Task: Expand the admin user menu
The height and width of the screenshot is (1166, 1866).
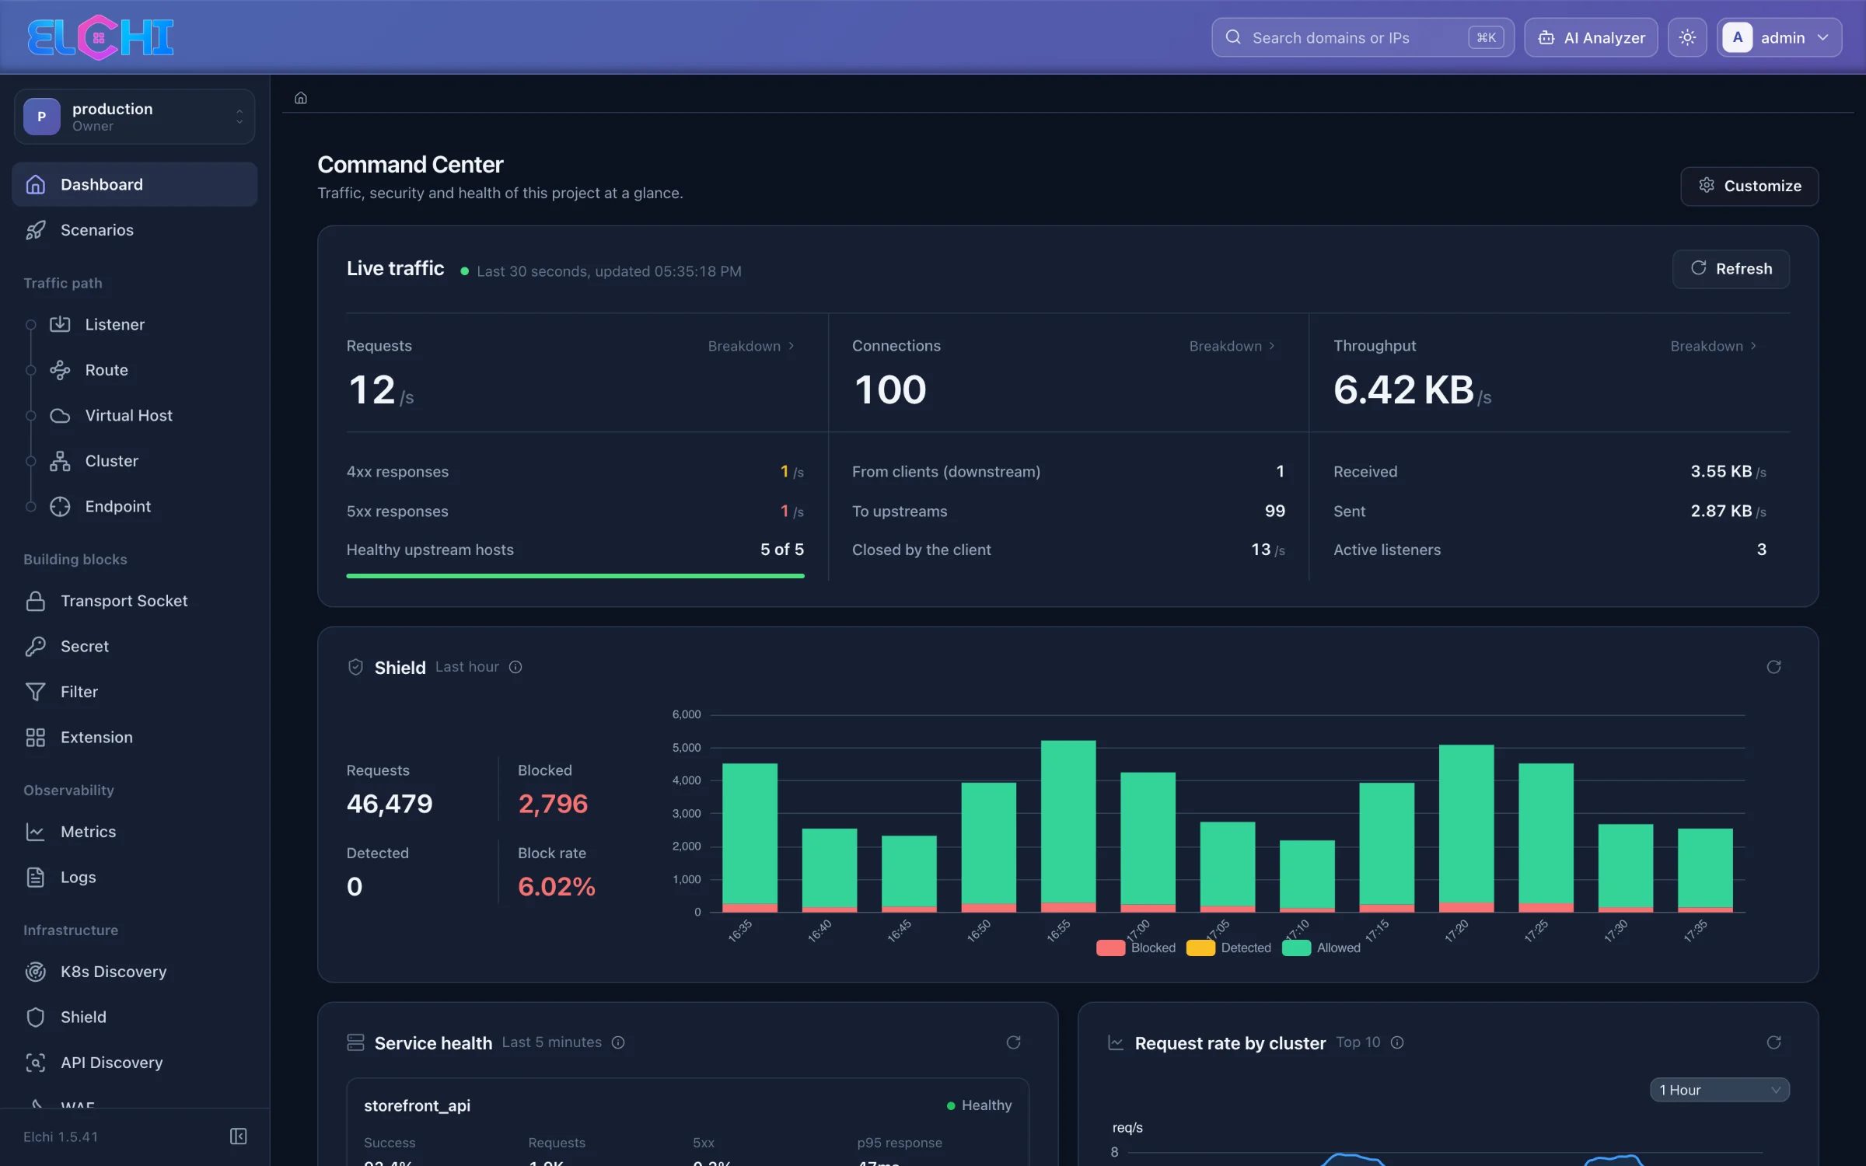Action: [1779, 37]
